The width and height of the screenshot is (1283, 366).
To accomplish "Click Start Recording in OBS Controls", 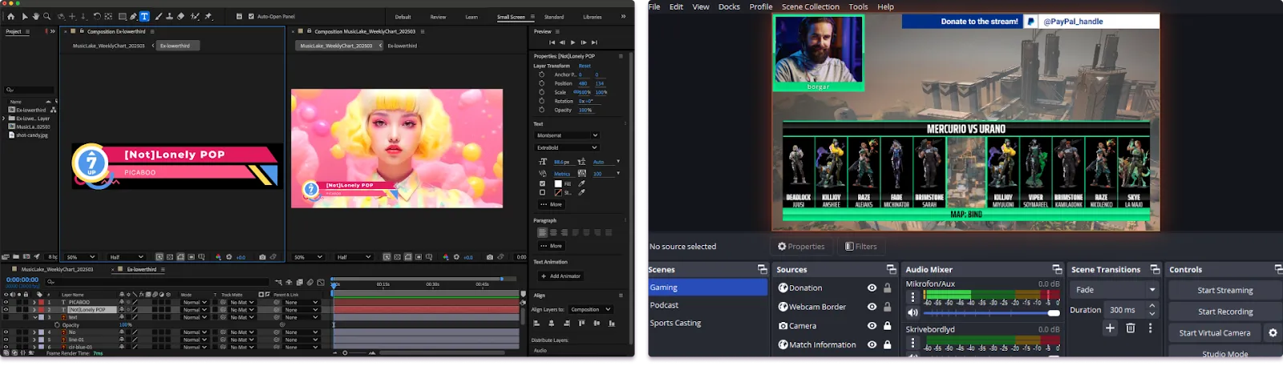I will coord(1224,312).
